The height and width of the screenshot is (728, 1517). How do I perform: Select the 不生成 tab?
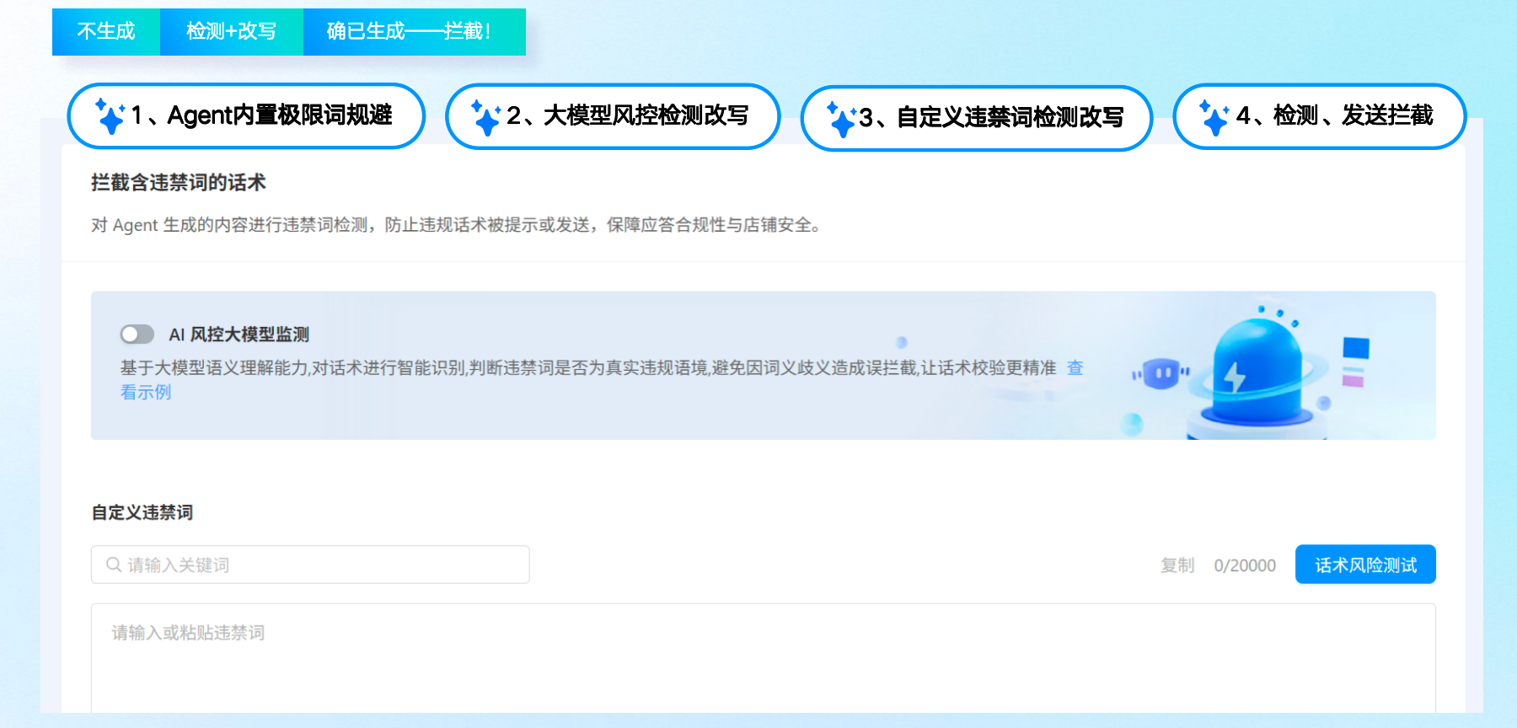pos(106,32)
